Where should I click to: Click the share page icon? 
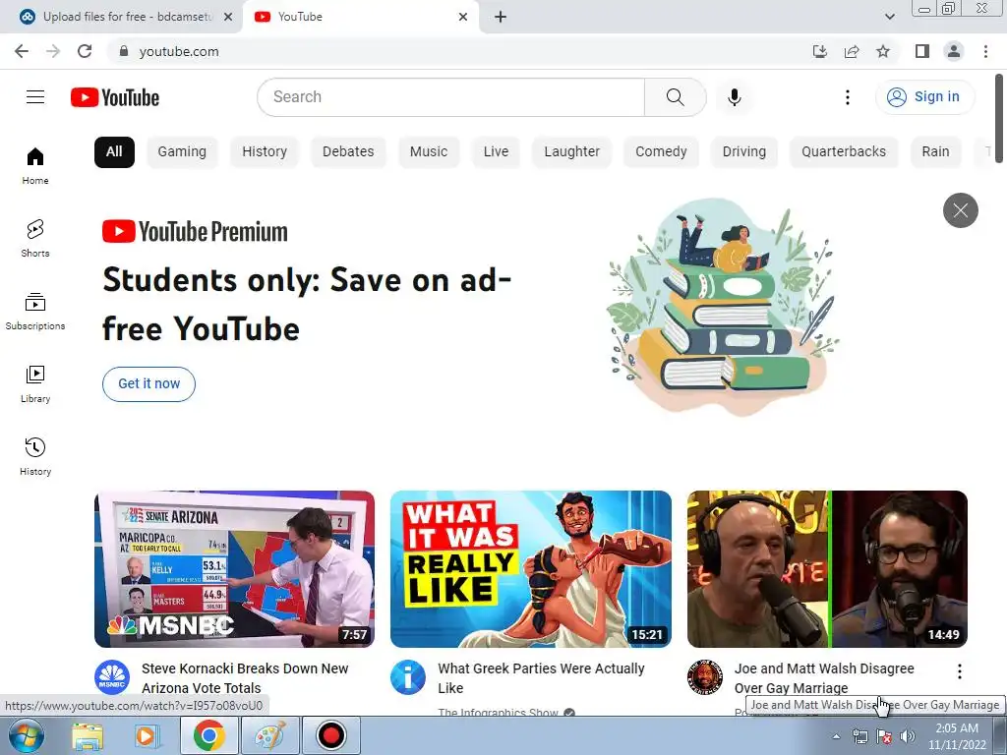[x=852, y=51]
